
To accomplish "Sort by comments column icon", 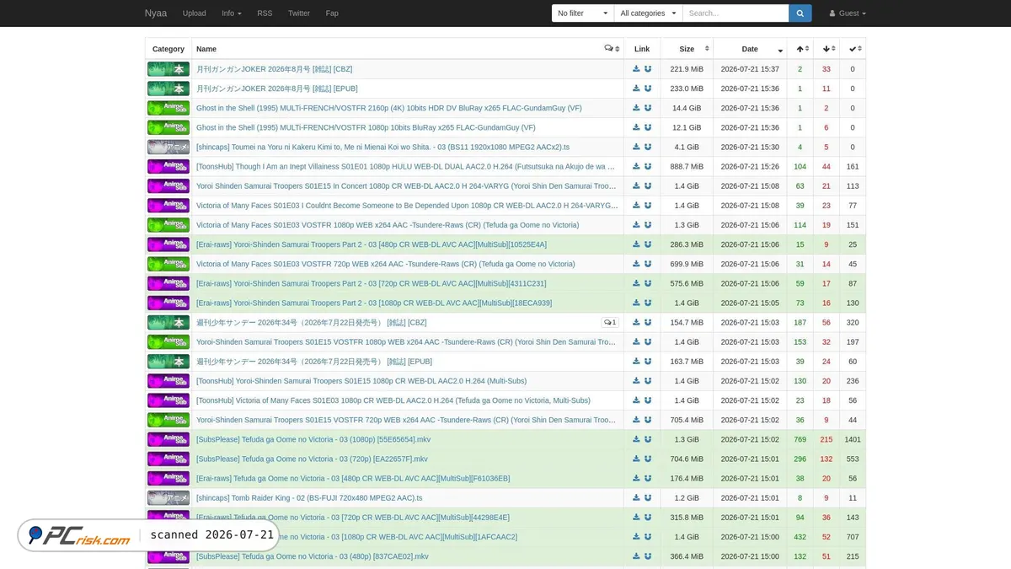I will [612, 49].
